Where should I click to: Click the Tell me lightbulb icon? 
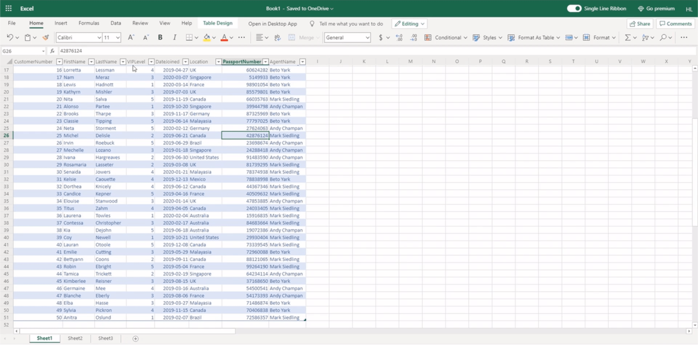coord(312,24)
